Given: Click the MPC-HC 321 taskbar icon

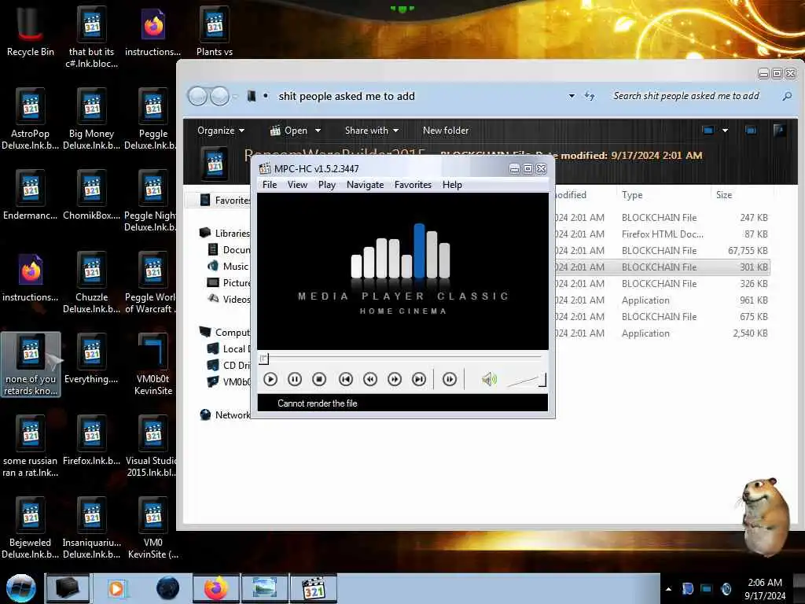Looking at the screenshot, I should [314, 588].
